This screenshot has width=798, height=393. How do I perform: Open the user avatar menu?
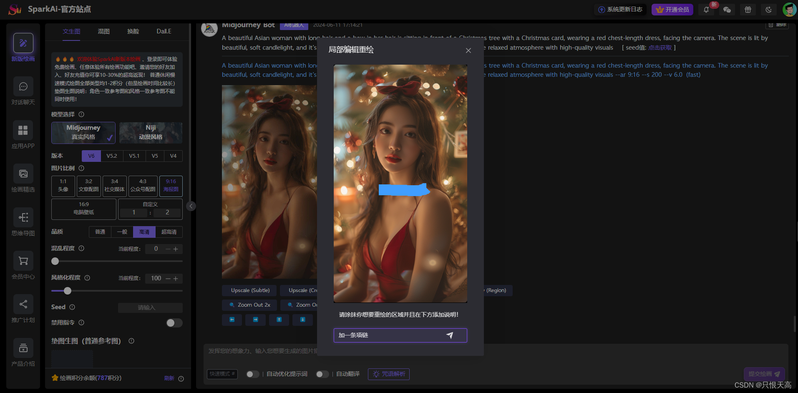(789, 10)
